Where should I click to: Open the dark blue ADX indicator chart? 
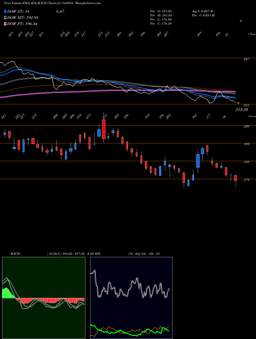coord(131,298)
